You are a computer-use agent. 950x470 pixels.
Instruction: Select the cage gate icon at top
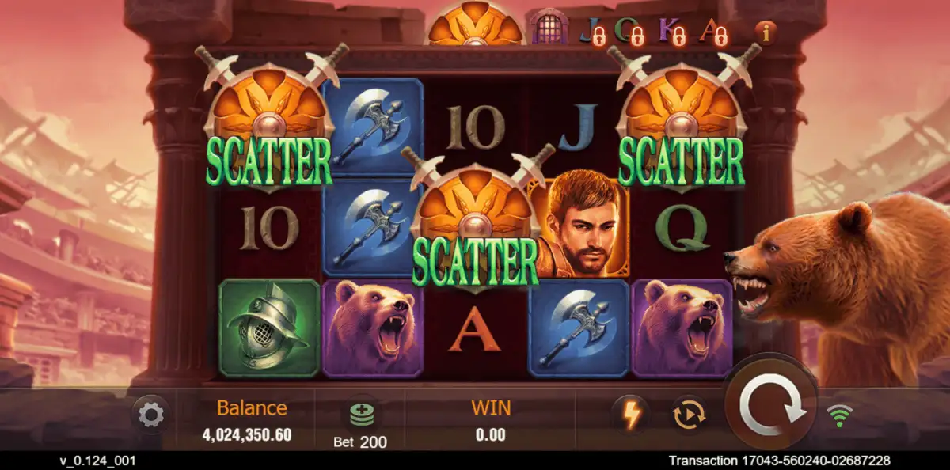[548, 27]
